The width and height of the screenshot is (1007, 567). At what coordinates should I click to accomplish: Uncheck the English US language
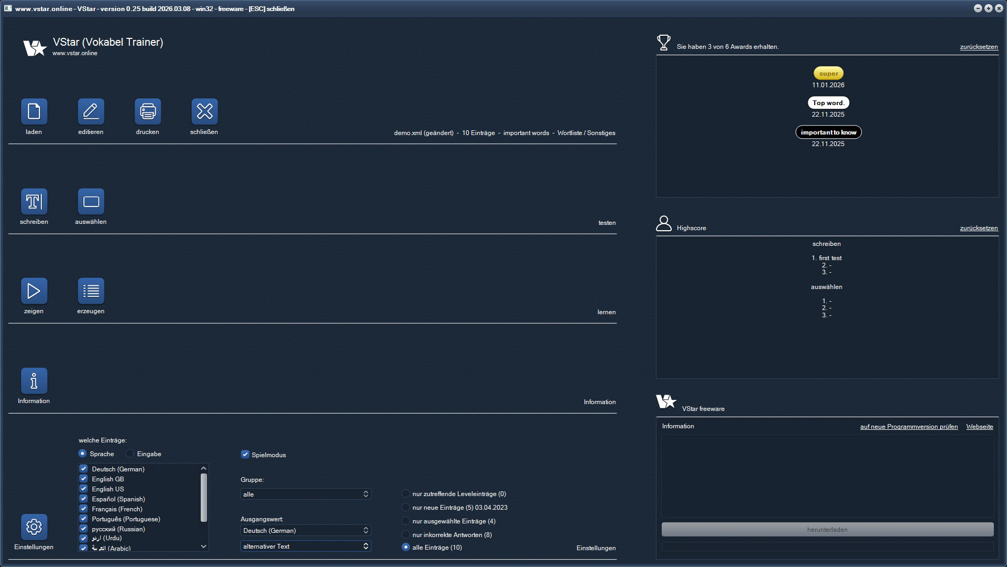coord(83,489)
